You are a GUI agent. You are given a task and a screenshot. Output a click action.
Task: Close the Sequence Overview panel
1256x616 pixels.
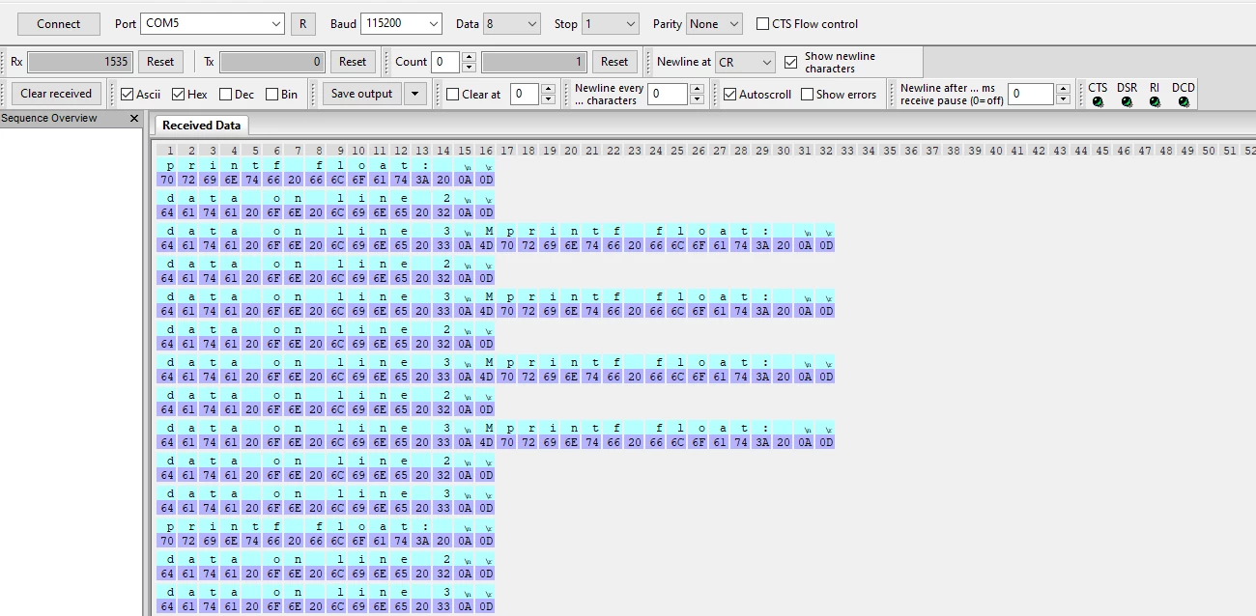tap(134, 119)
